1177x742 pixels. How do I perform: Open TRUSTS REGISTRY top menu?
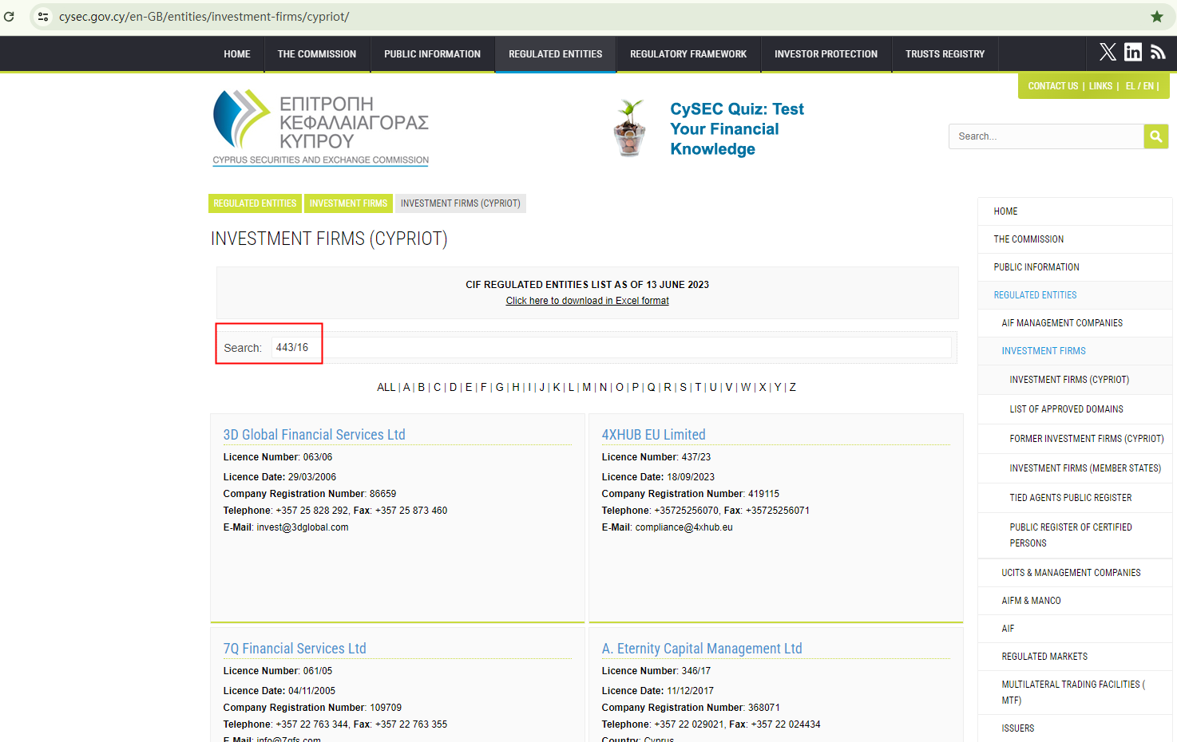pos(945,54)
